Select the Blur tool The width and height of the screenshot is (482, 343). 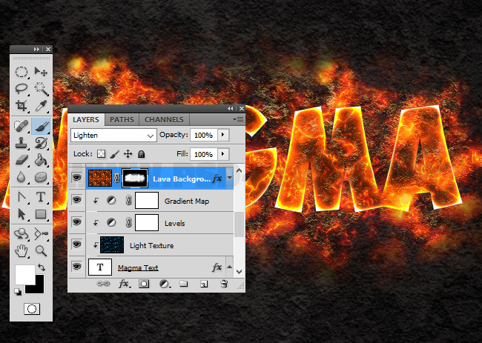[22, 177]
